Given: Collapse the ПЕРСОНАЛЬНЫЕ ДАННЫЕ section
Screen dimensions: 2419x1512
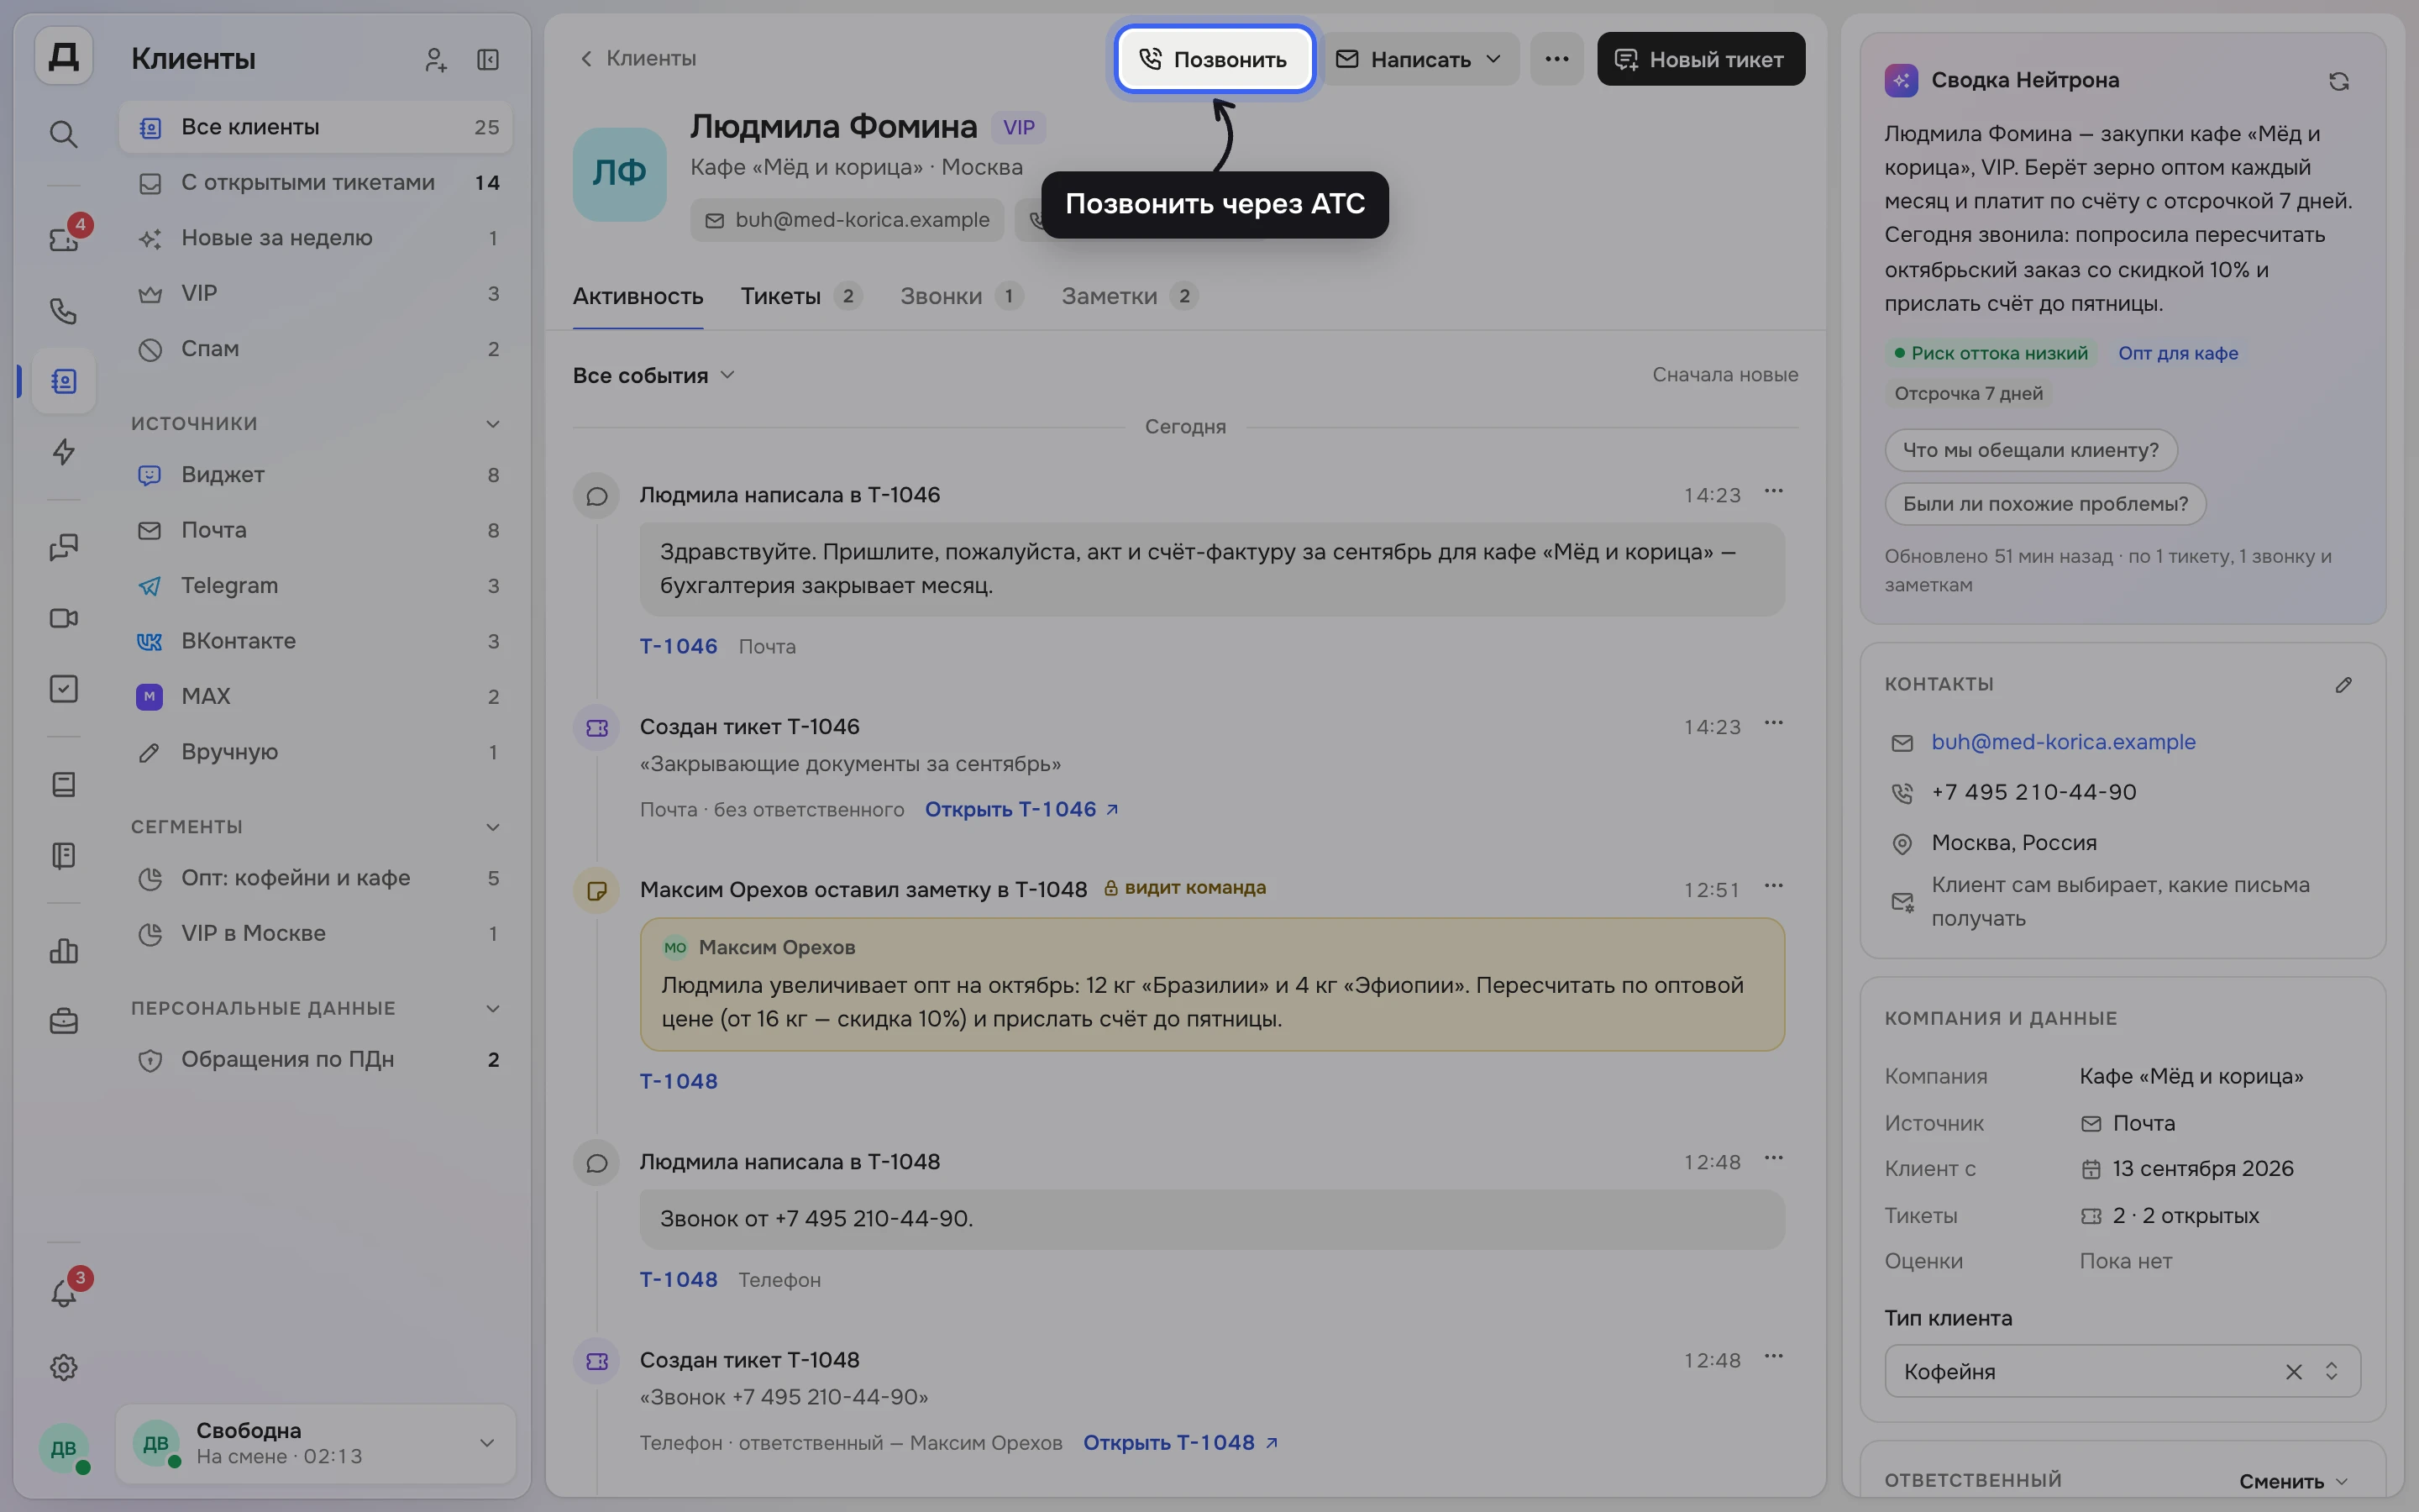Looking at the screenshot, I should click(x=493, y=1008).
